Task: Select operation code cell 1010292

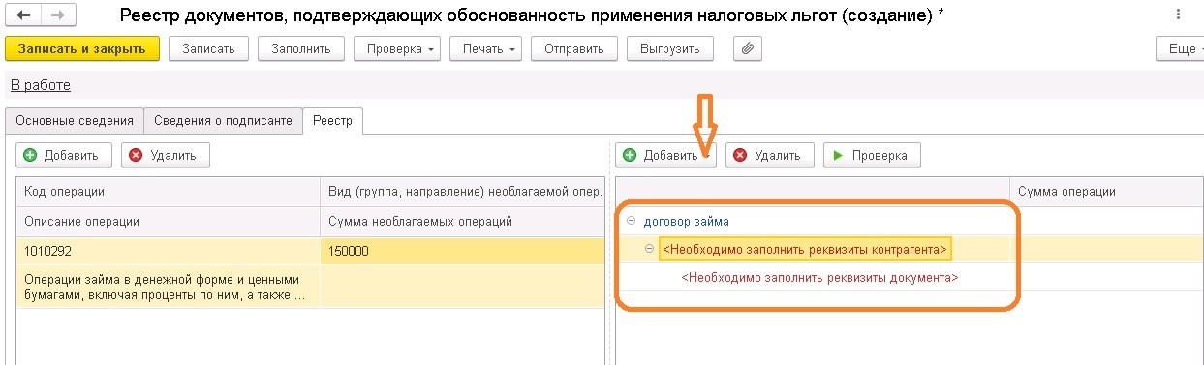Action: coord(168,251)
